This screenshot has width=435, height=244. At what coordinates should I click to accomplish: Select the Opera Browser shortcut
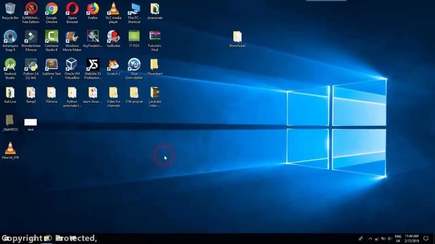(72, 13)
